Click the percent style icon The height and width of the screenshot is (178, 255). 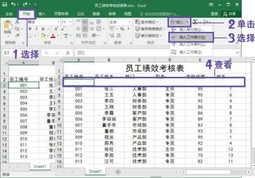(x=122, y=29)
